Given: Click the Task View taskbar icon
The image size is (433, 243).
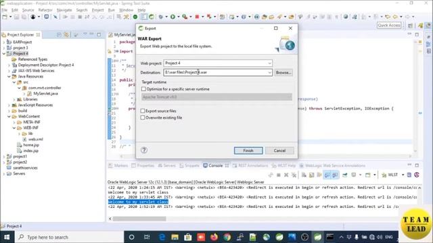Looking at the screenshot, I should pos(147,237).
